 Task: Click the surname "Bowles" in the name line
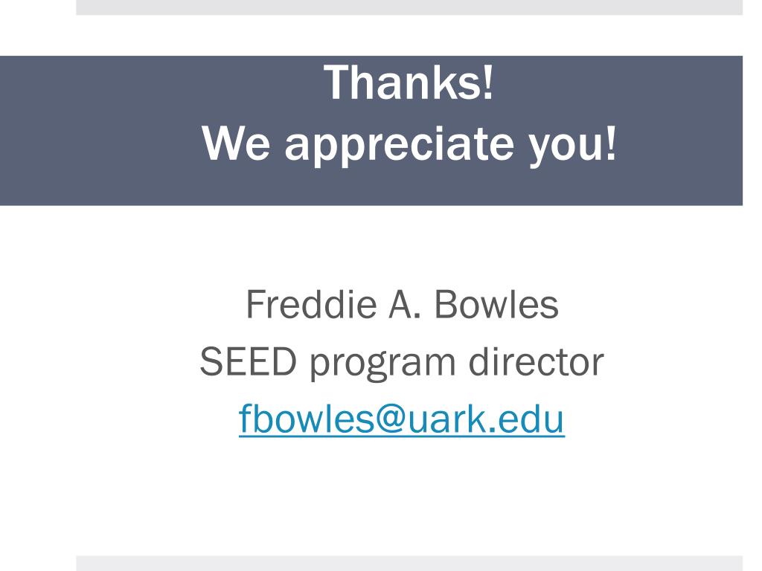coord(496,304)
